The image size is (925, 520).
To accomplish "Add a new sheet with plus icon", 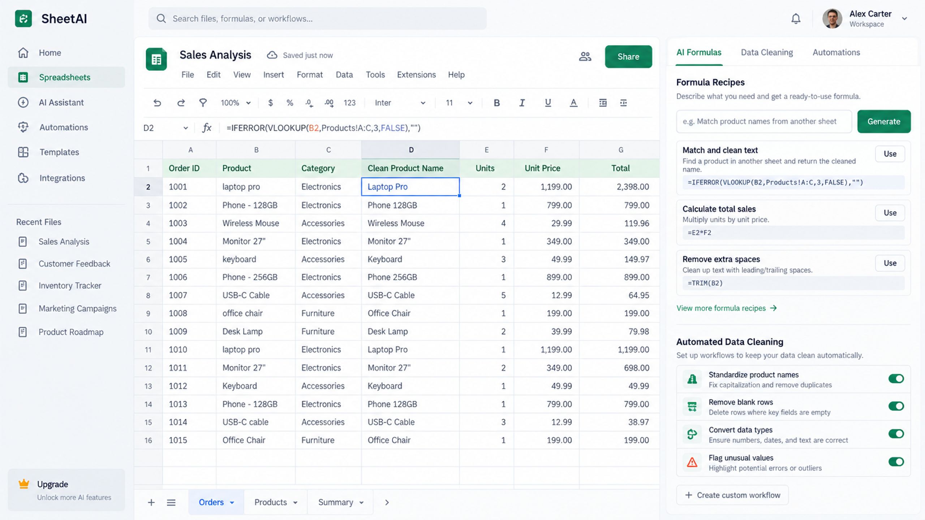I will (x=151, y=502).
